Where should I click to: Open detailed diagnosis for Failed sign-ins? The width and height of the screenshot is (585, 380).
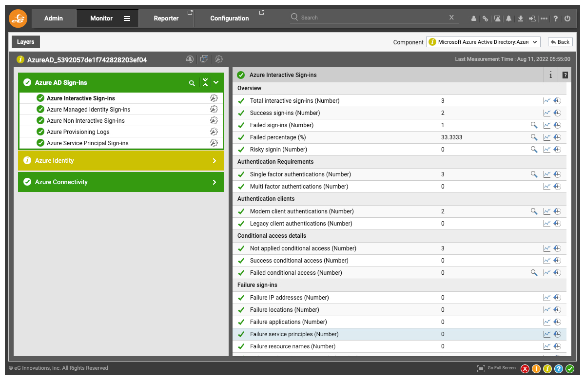534,125
